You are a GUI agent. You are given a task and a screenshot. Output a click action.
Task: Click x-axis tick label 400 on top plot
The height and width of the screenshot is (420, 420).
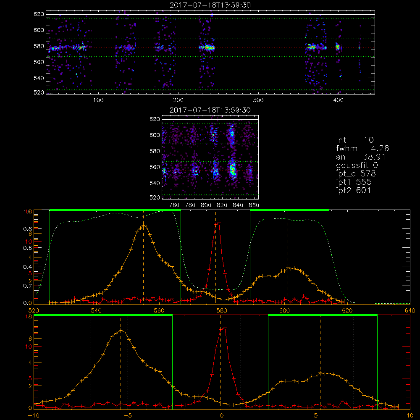(338, 100)
